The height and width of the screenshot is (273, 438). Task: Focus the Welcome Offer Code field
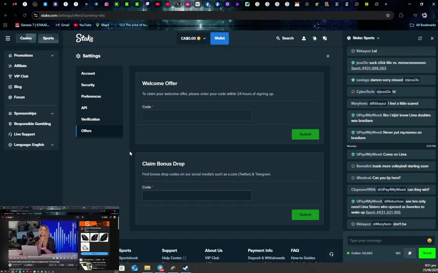[x=197, y=115]
